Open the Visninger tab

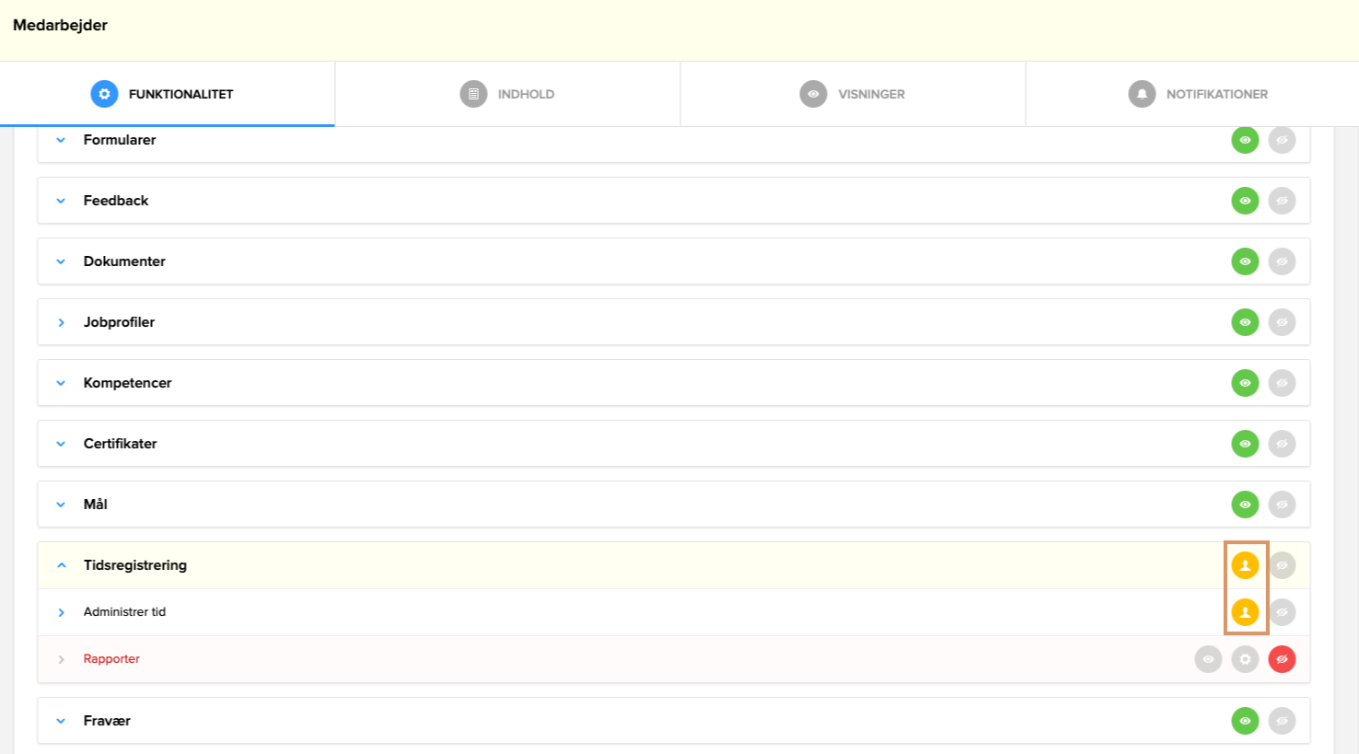coord(853,94)
